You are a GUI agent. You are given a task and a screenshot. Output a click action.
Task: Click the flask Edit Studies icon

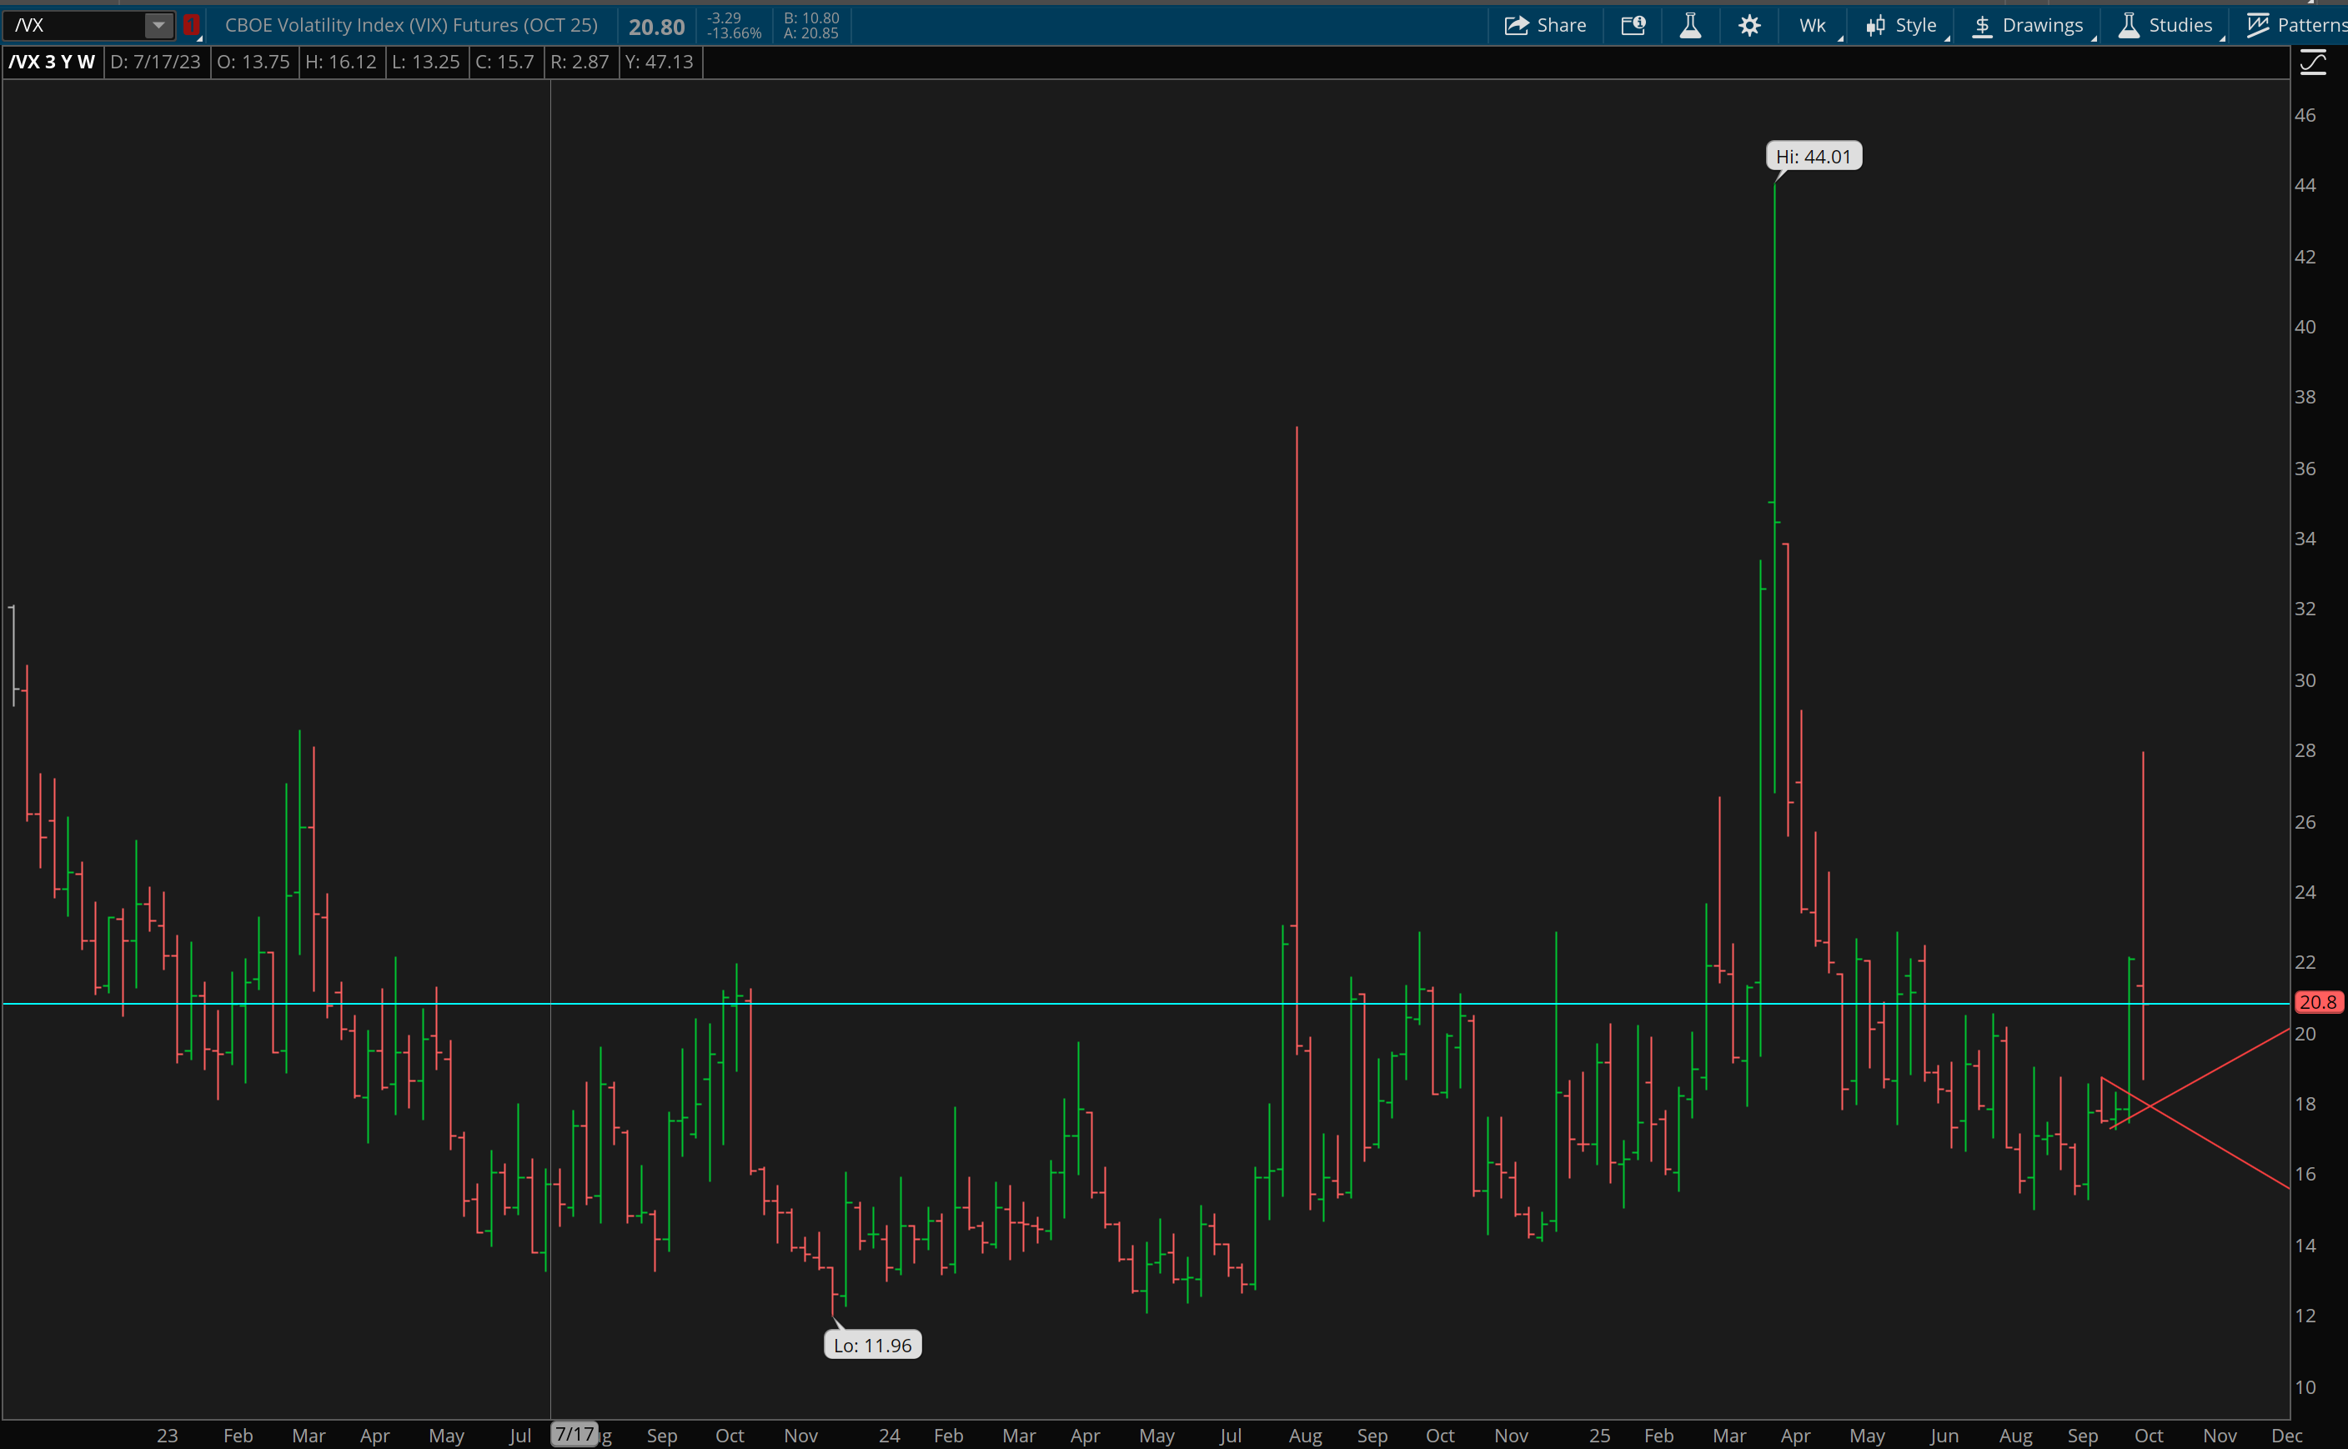pos(1691,25)
